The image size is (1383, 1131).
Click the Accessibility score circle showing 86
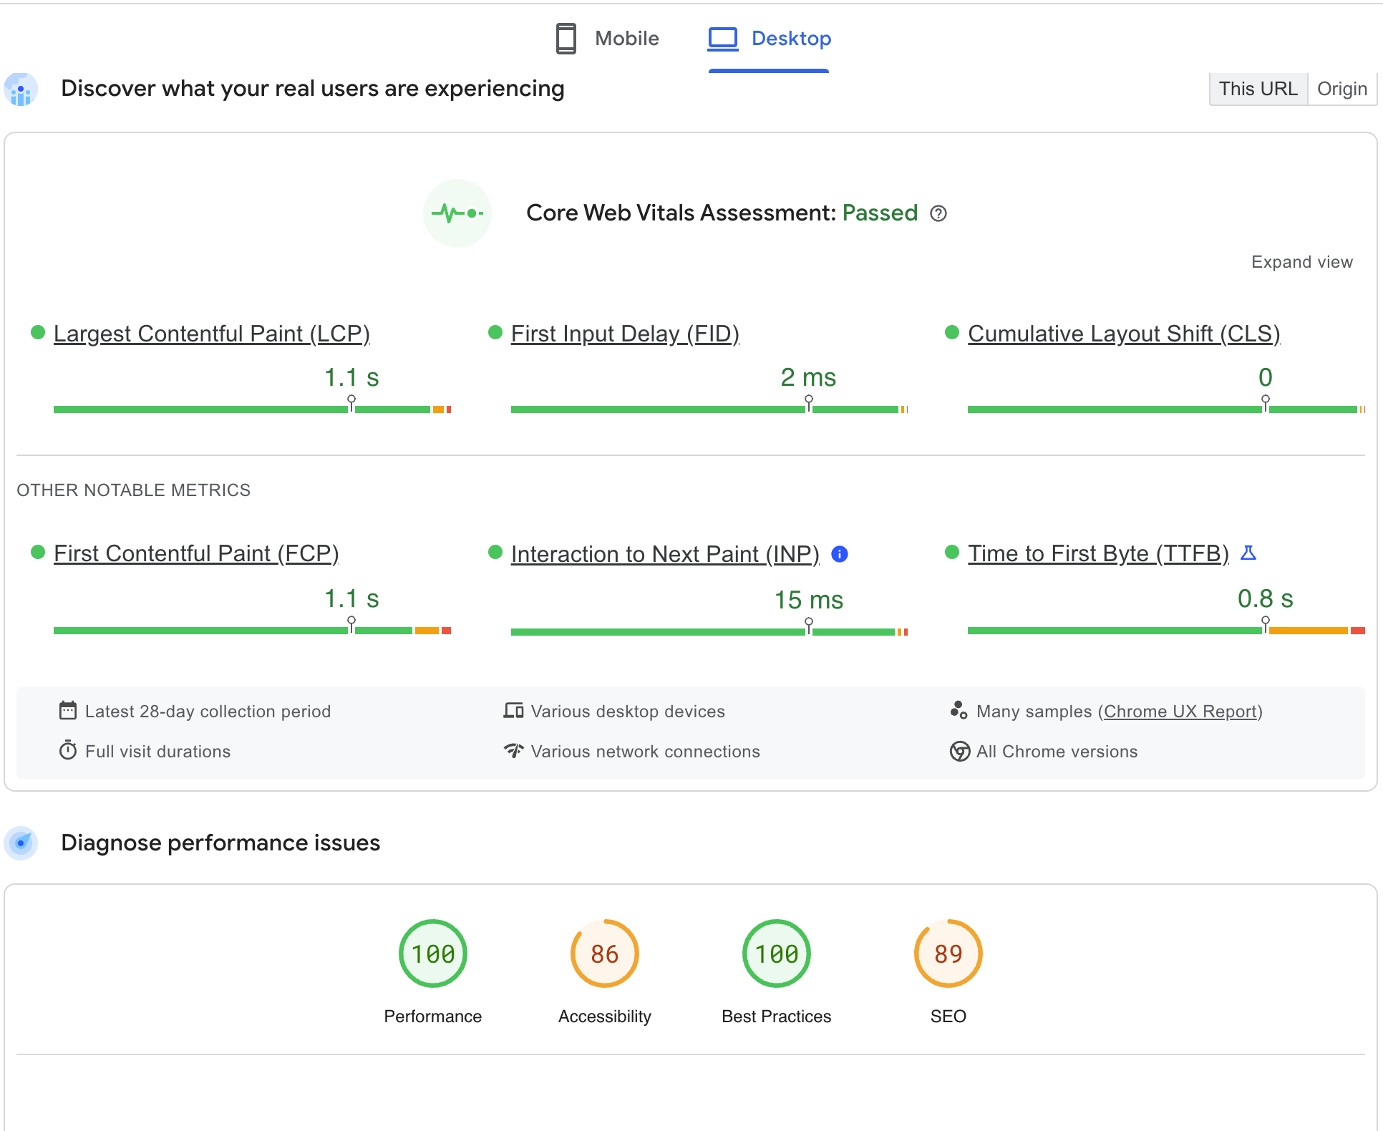(604, 953)
